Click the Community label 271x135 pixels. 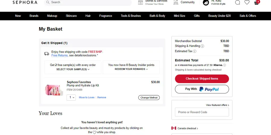188,2
